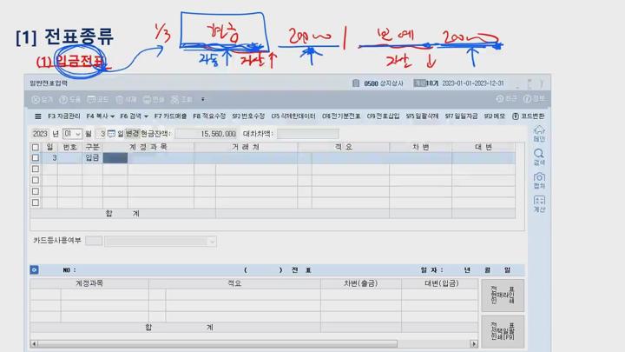
Task: Select F8 적요수정
Action: click(209, 116)
